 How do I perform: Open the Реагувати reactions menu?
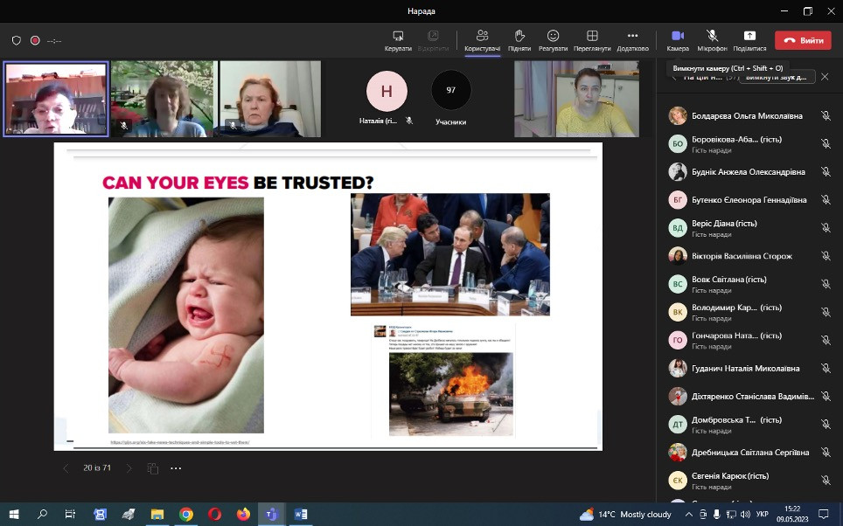click(x=553, y=40)
